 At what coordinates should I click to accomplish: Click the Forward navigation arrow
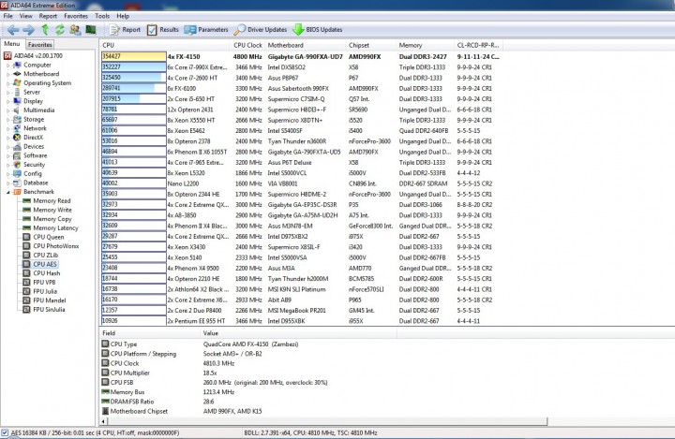tap(28, 30)
